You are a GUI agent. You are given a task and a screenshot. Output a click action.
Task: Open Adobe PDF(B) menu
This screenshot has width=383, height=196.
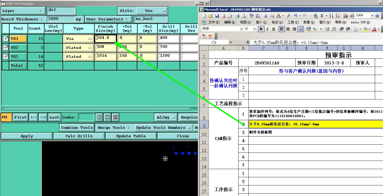(361, 22)
